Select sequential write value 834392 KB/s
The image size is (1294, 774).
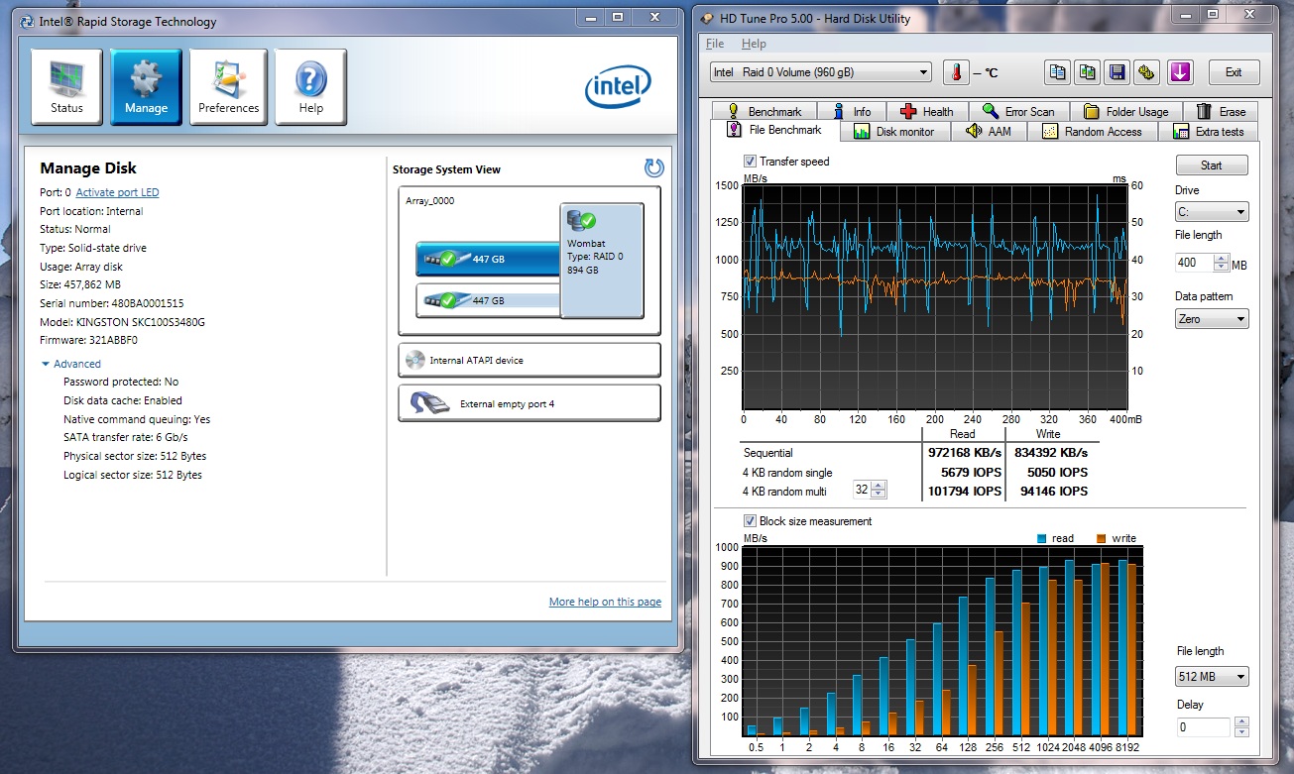pyautogui.click(x=1051, y=453)
